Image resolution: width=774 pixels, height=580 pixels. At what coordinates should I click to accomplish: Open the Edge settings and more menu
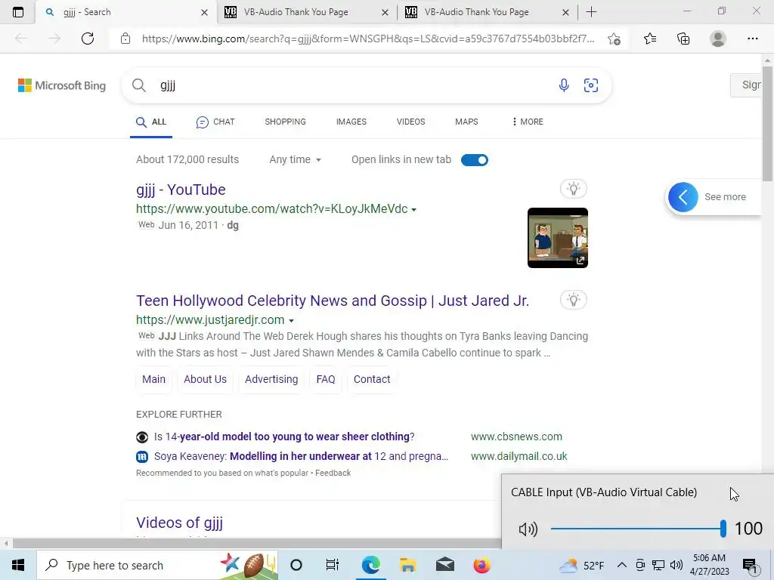pyautogui.click(x=752, y=39)
